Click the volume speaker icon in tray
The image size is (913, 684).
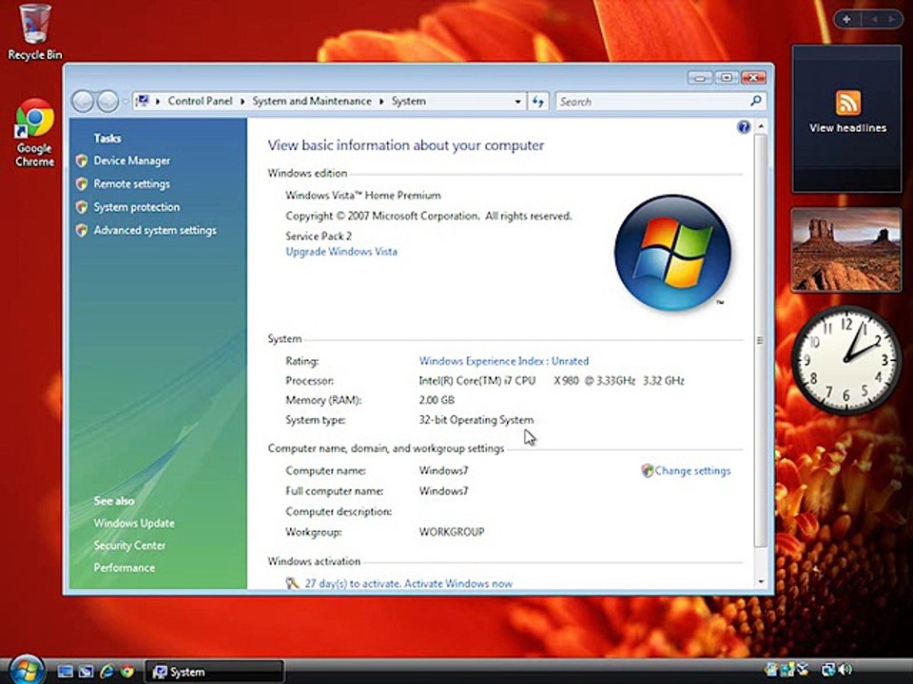845,670
